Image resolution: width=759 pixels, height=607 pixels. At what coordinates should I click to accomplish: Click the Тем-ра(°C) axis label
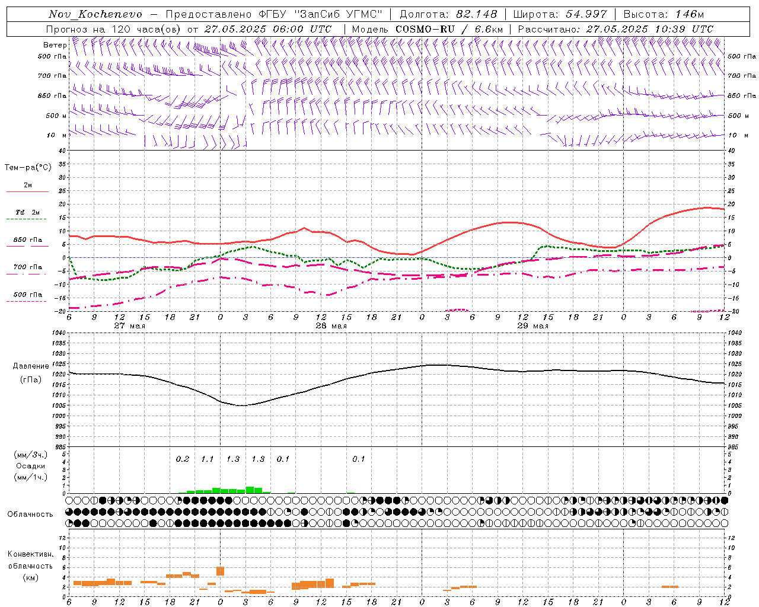pos(28,168)
